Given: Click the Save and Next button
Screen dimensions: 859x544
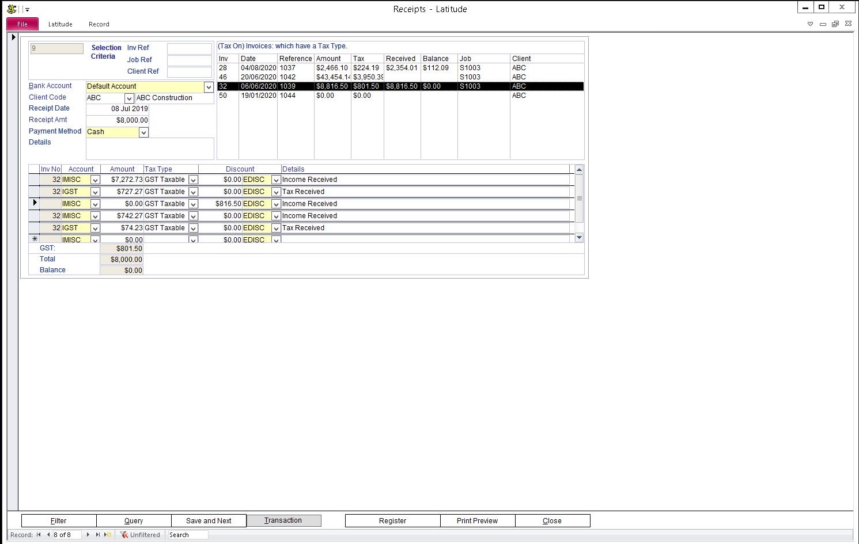Looking at the screenshot, I should click(x=209, y=520).
